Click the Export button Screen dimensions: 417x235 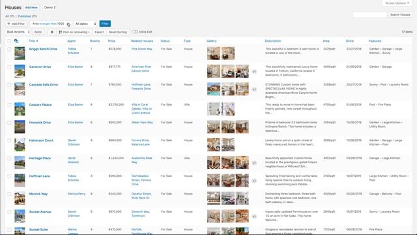coord(99,32)
